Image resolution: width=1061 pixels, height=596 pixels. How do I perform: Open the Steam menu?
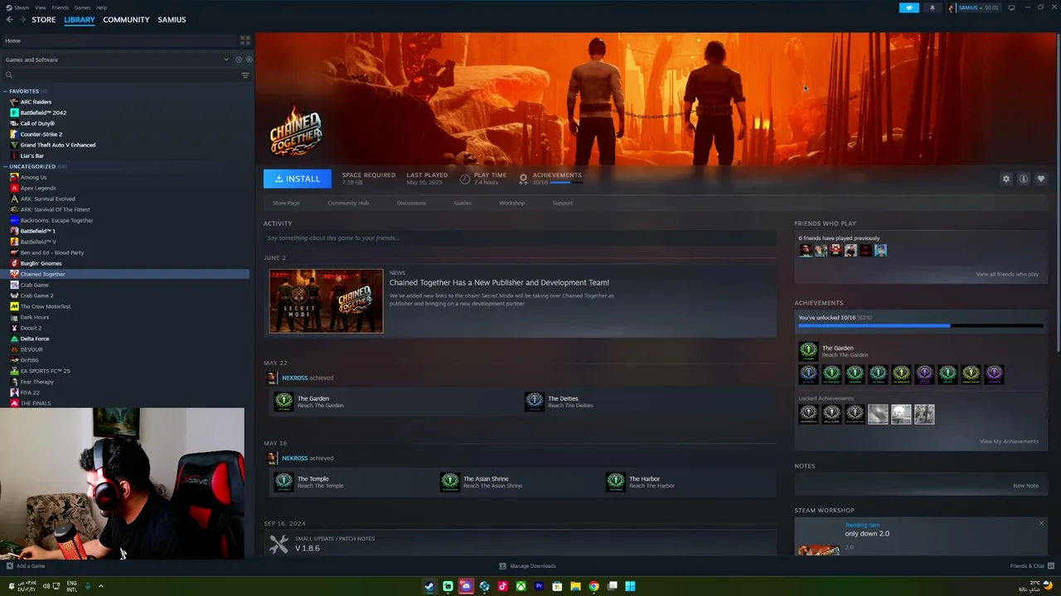pyautogui.click(x=20, y=7)
